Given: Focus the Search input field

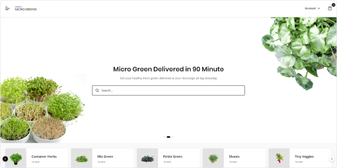Looking at the screenshot, I should pyautogui.click(x=168, y=90).
